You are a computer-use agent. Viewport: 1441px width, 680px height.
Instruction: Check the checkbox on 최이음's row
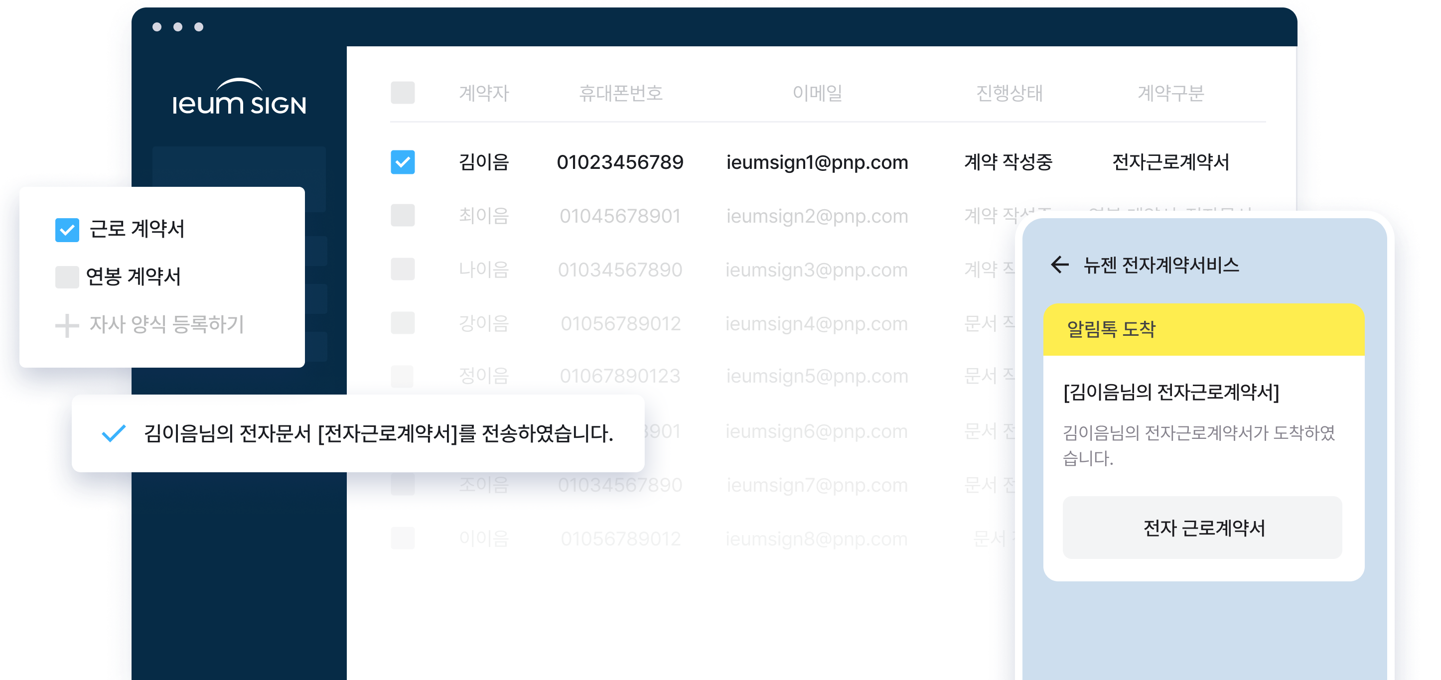402,216
